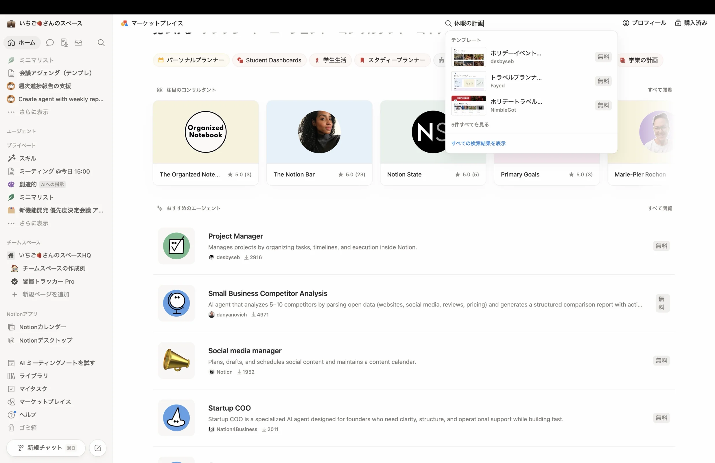Open 購入済み purchases
Screen dimensions: 715x463
tap(691, 23)
